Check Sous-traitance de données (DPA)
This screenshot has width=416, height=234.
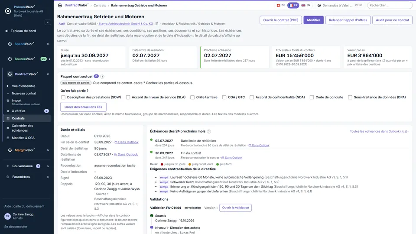(350, 97)
